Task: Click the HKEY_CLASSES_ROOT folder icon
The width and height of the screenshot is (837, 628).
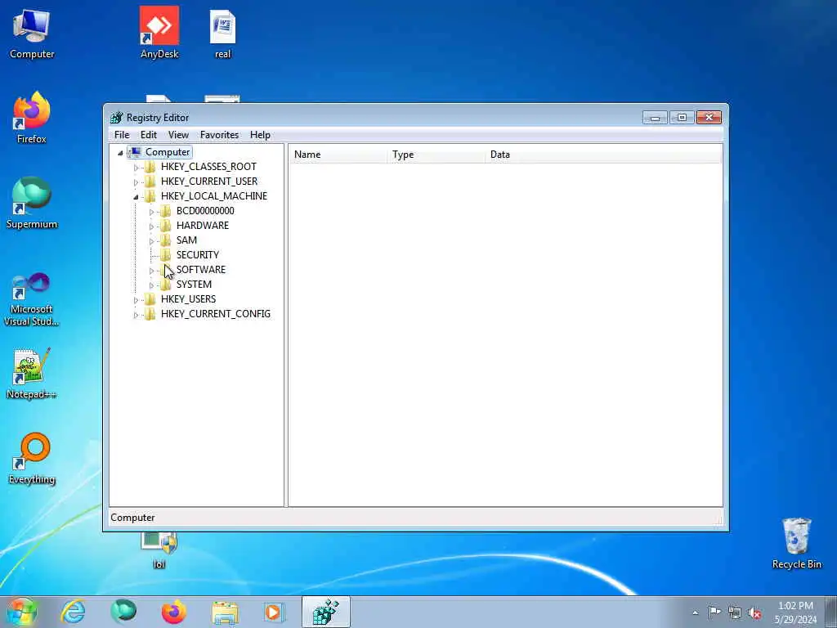Action: point(150,167)
